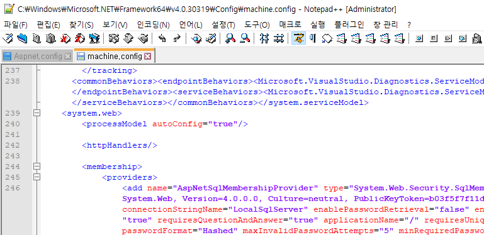Click the <httpHandlers/> tag
The height and width of the screenshot is (235, 484).
(120, 145)
